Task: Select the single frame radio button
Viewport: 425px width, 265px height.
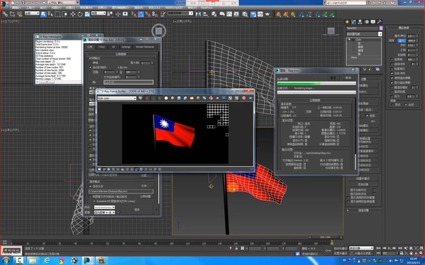Action: [x=90, y=63]
